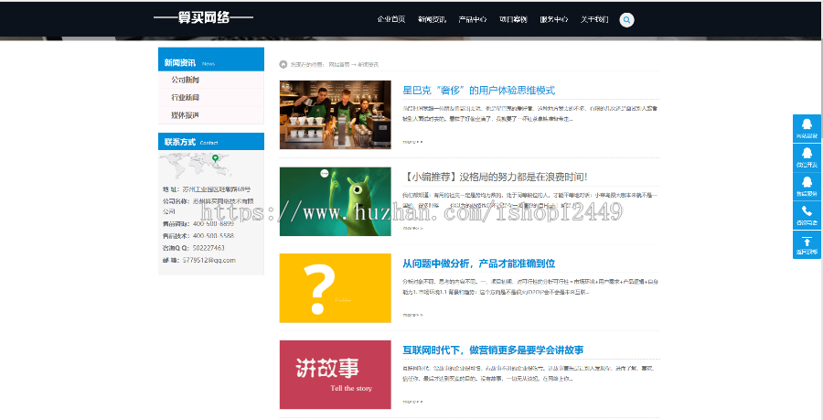Open 新闻资讯 in the top navigation
This screenshot has width=823, height=420.
(x=432, y=20)
